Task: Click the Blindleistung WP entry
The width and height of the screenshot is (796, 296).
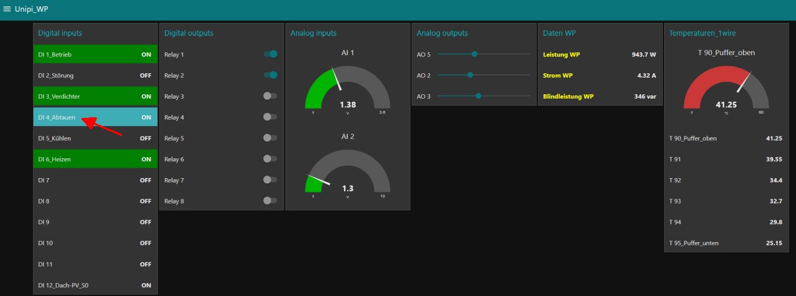Action: [600, 96]
